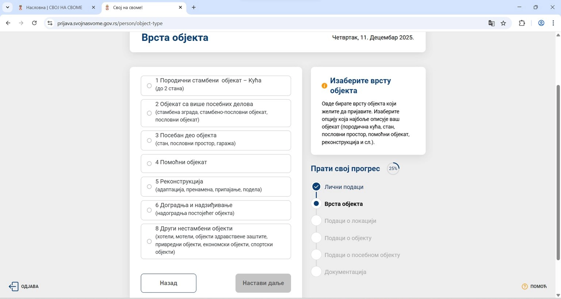Image resolution: width=561 pixels, height=299 pixels.
Task: Click the date Четвртак, 11. Децембар 2025.
Action: (x=373, y=37)
